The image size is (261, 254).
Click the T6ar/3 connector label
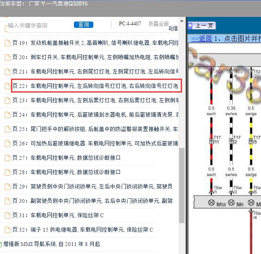tap(237, 190)
